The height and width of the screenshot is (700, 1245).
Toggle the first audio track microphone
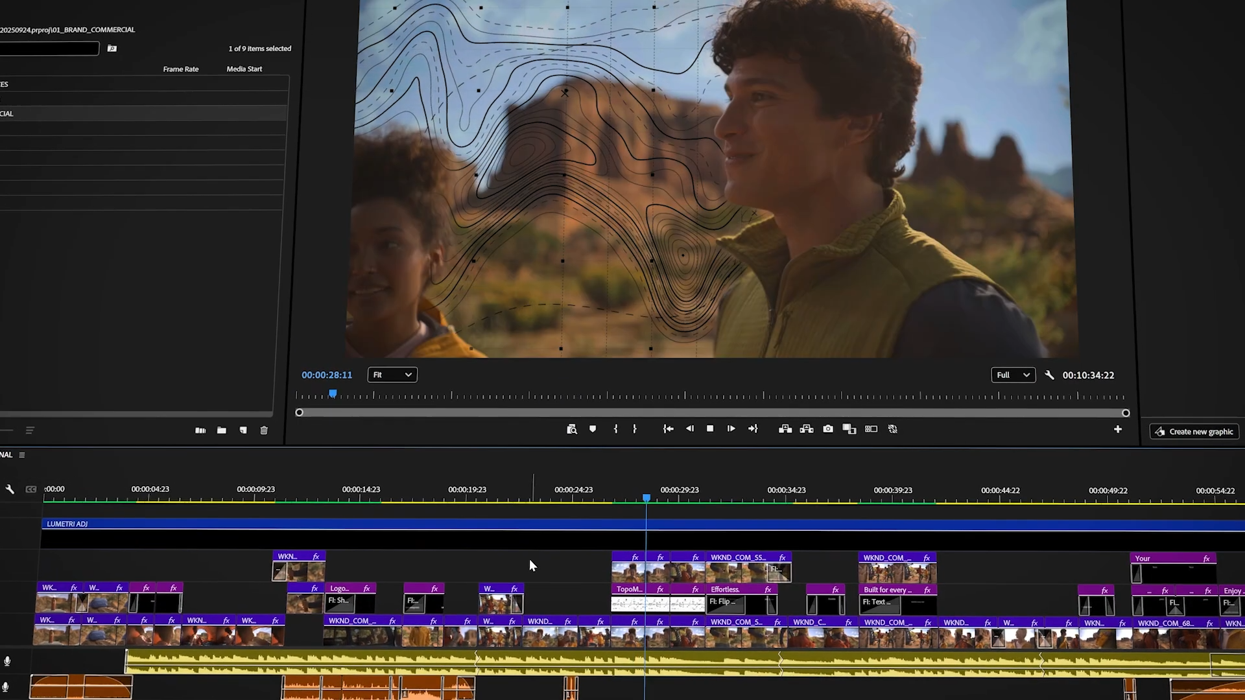pyautogui.click(x=7, y=661)
